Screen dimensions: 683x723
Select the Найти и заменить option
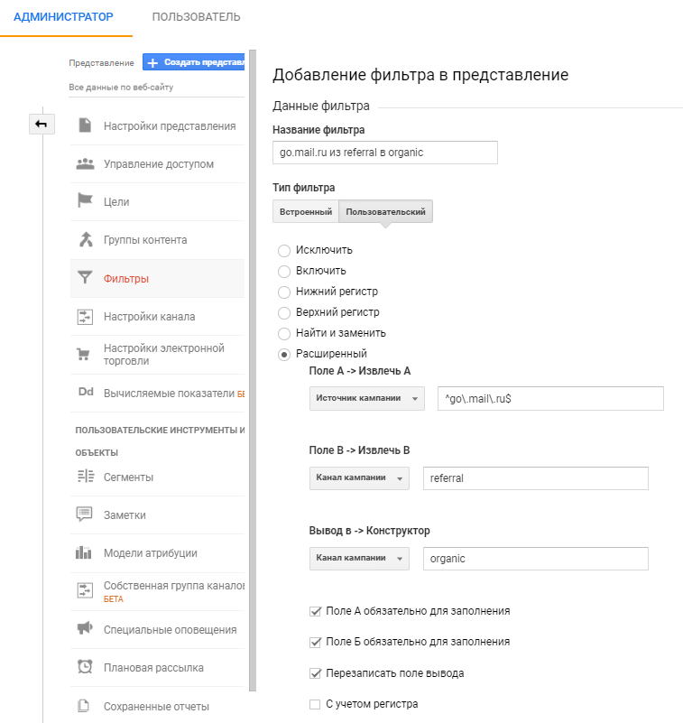(284, 333)
